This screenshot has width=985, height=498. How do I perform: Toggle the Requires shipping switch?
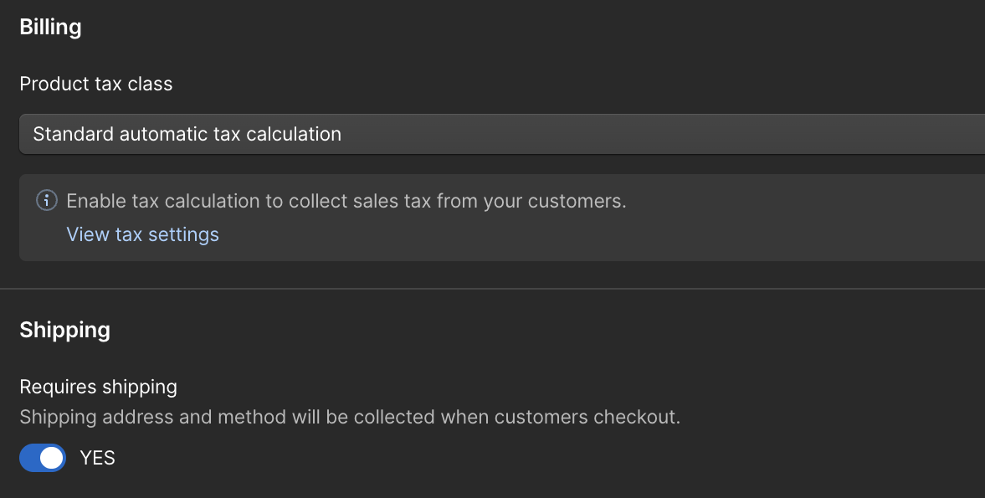[x=43, y=458]
